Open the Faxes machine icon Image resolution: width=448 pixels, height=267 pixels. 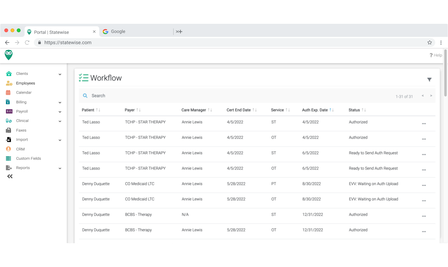(9, 130)
